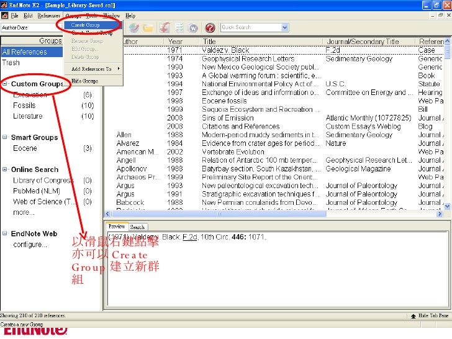Sort by Journal/Secondary Title column header

pyautogui.click(x=369, y=42)
